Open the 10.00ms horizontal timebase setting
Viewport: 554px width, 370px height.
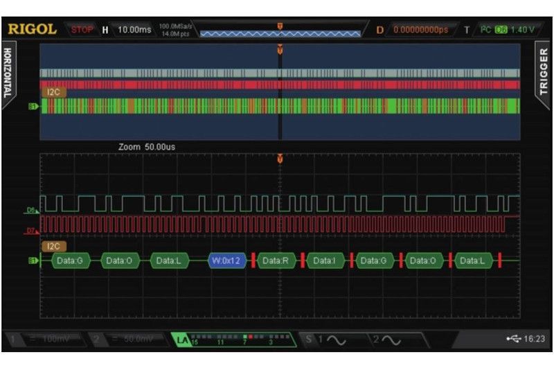point(133,30)
